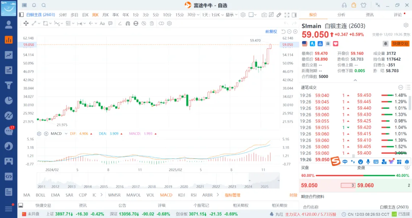Toggle the left panel sidebar icon

point(21,15)
